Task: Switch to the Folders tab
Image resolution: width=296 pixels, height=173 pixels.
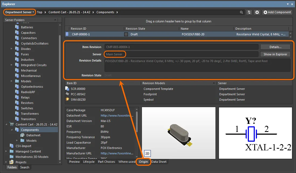Action: coord(12,167)
